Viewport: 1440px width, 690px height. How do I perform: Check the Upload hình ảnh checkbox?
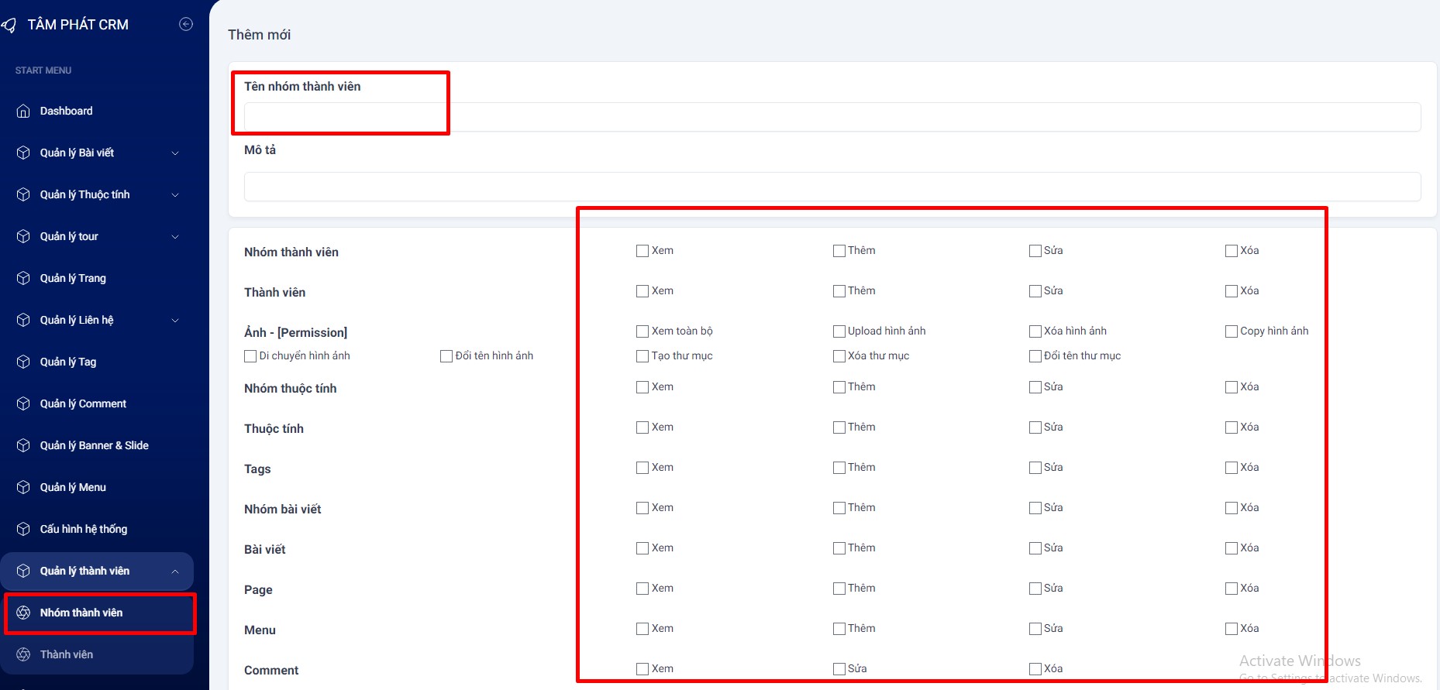tap(839, 331)
